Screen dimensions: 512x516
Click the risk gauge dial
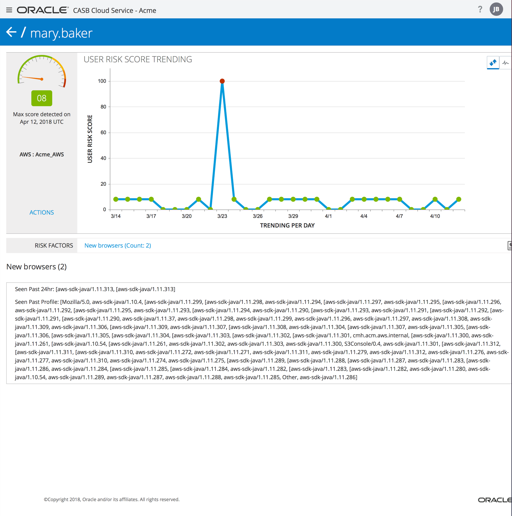click(42, 71)
